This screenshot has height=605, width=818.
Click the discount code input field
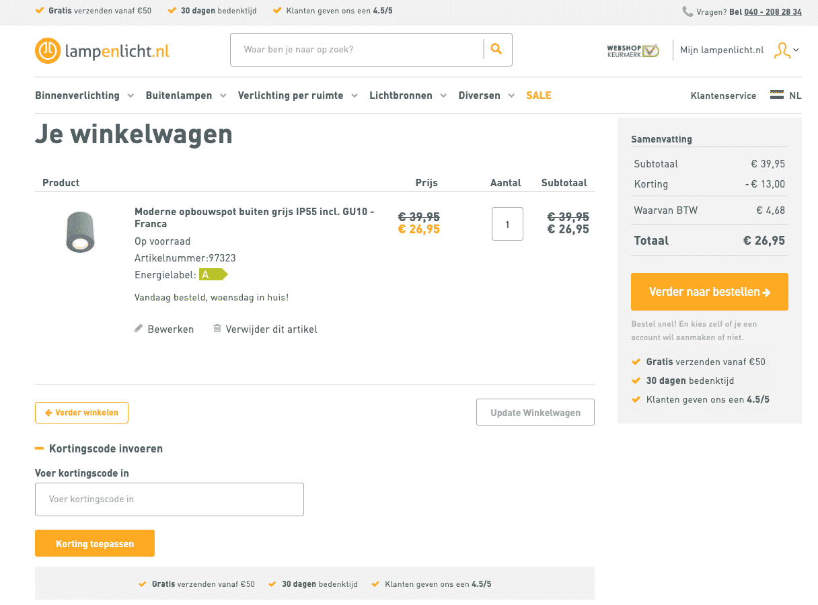point(170,499)
